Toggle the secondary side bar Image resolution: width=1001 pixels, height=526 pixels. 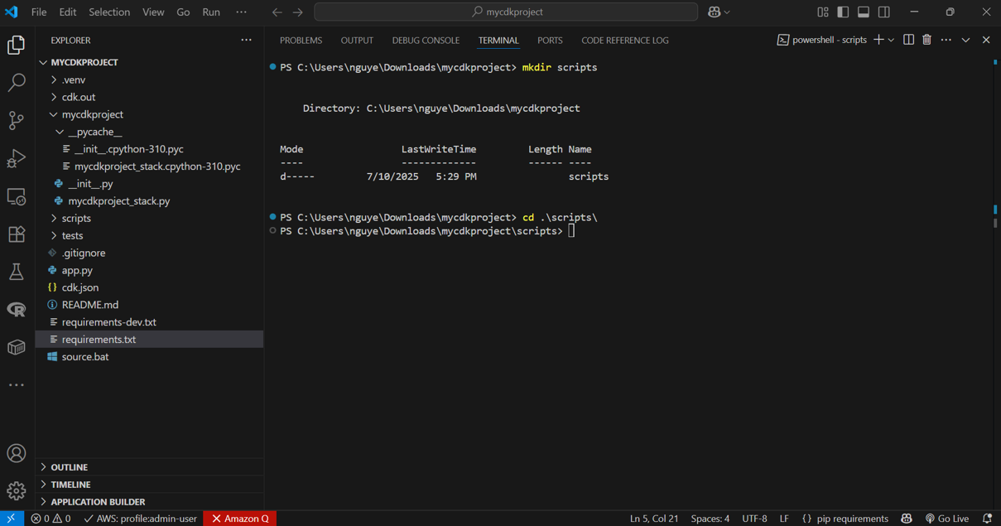884,12
